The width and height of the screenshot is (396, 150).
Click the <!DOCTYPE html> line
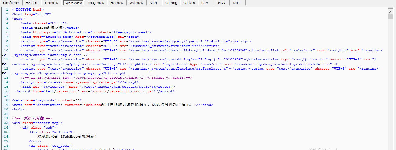(x=28, y=9)
